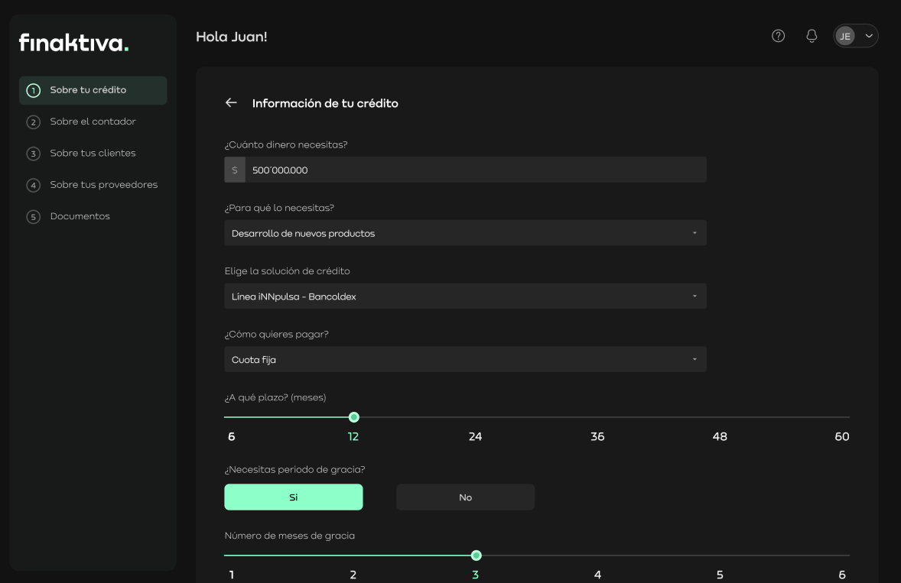
Task: Go to Sobre el contador step
Action: 93,121
